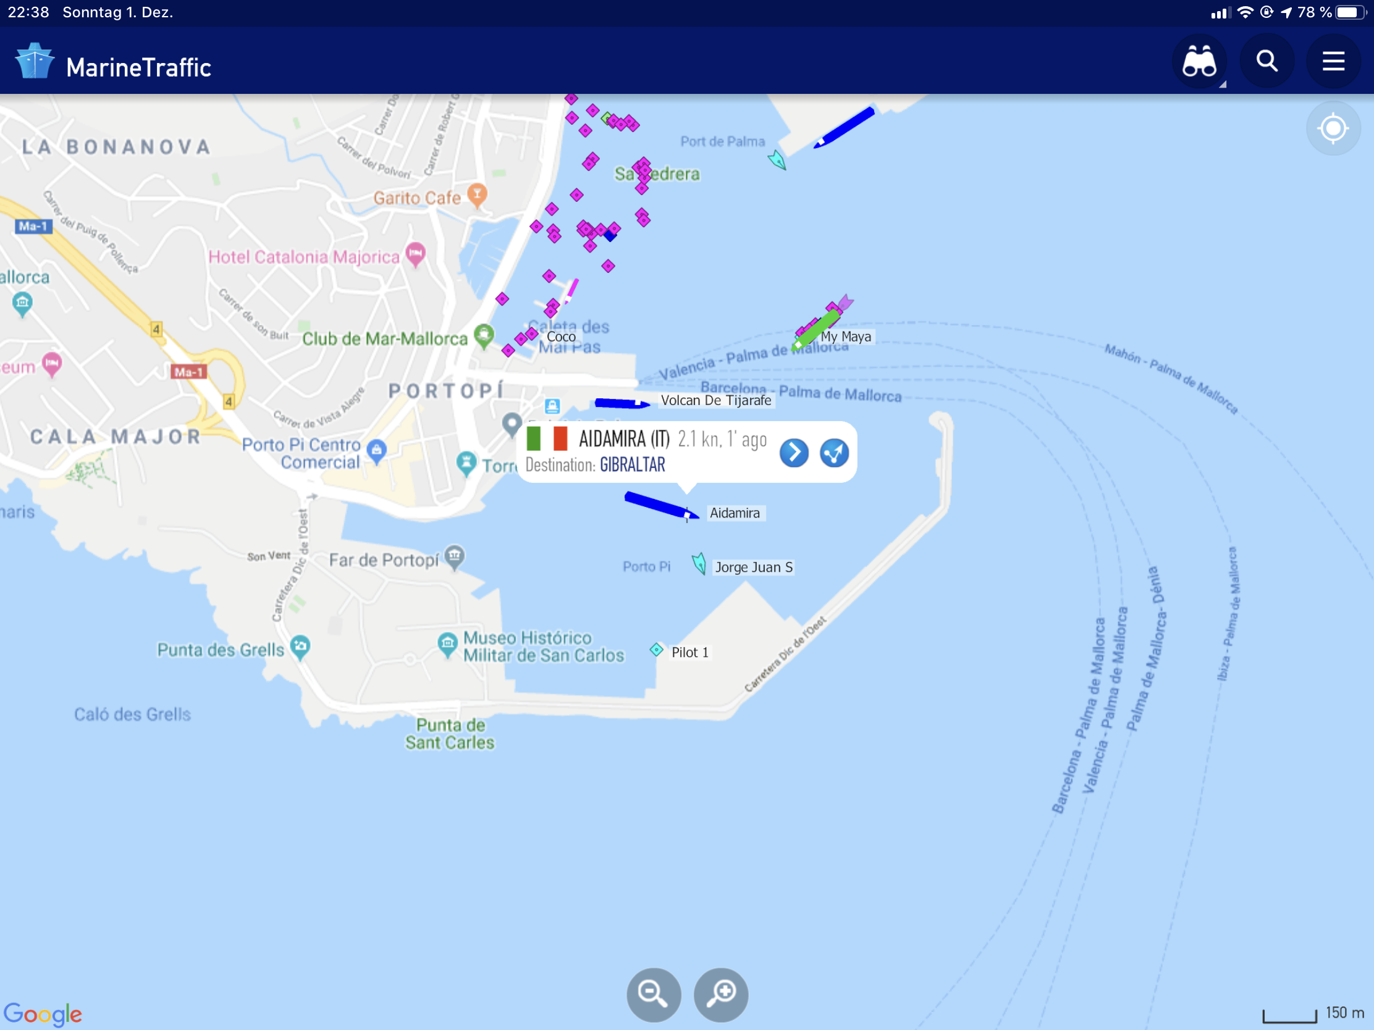This screenshot has height=1030, width=1374.
Task: Select the Pilot 1 diamond marker
Action: [x=656, y=650]
